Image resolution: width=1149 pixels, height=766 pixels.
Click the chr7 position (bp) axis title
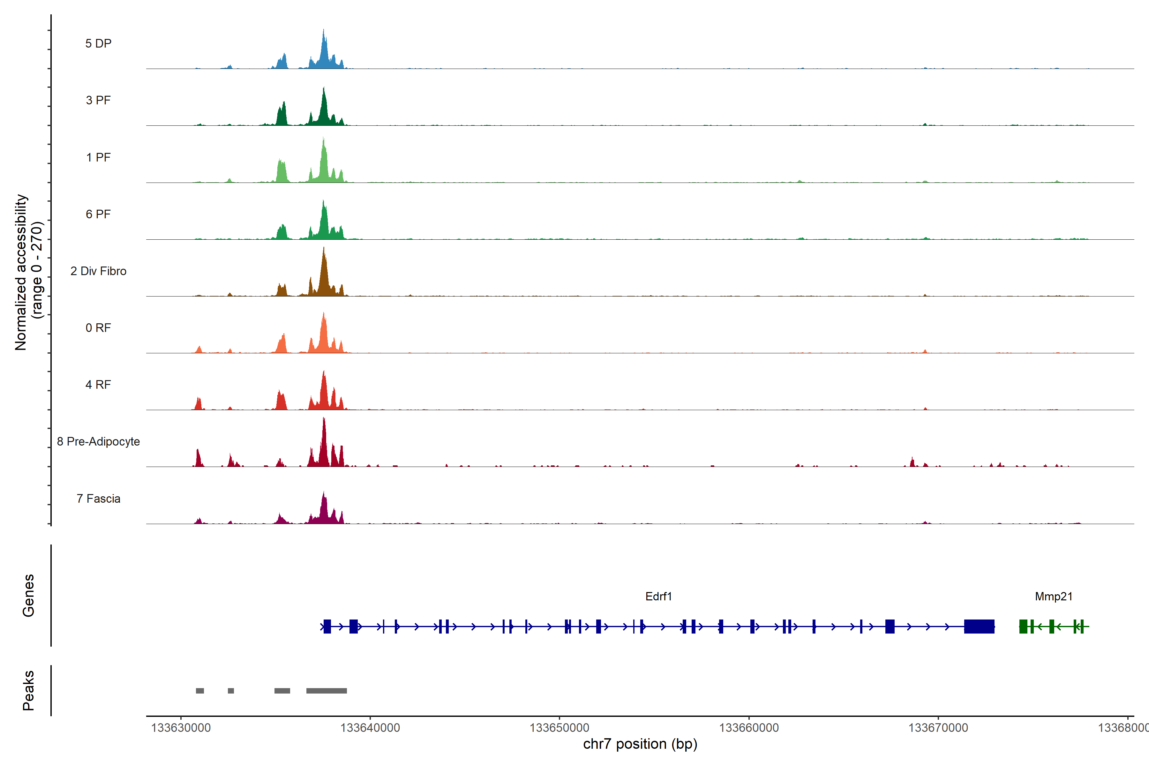(640, 744)
